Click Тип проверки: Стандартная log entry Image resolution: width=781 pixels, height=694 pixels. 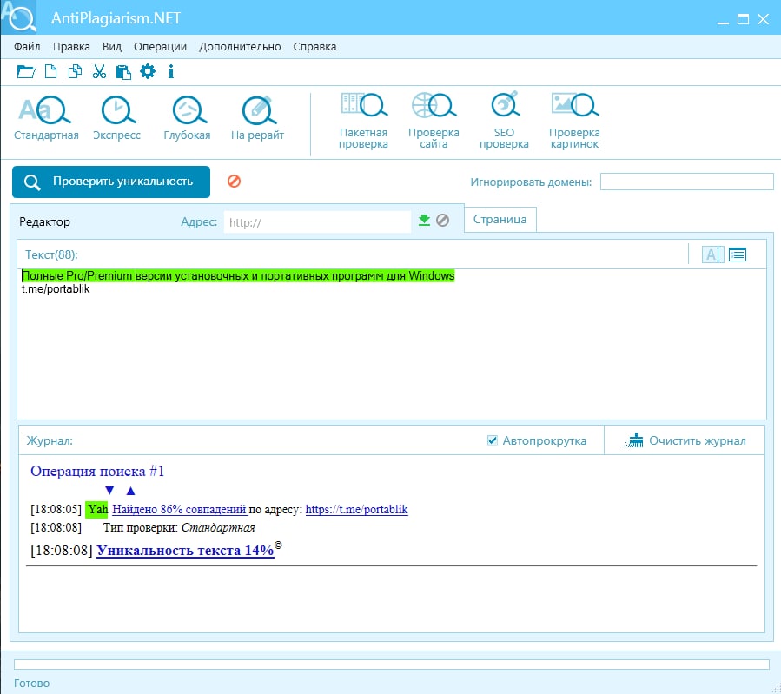[179, 528]
